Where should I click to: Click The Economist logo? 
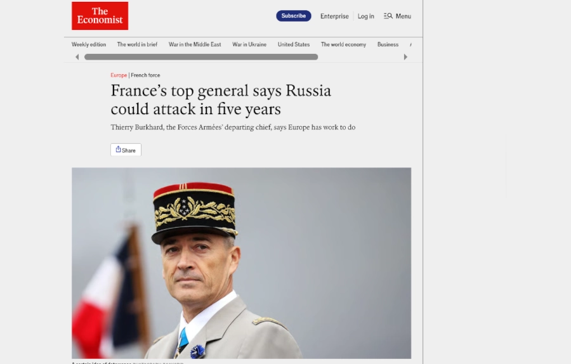tap(100, 16)
